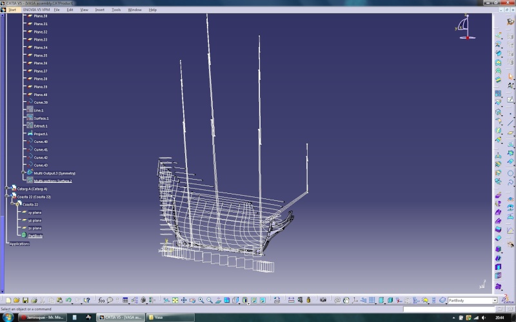
Task: Open the View menu
Action: (x=84, y=10)
